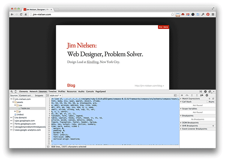Click the DevTools inspect magnifier icon

click(x=12, y=91)
